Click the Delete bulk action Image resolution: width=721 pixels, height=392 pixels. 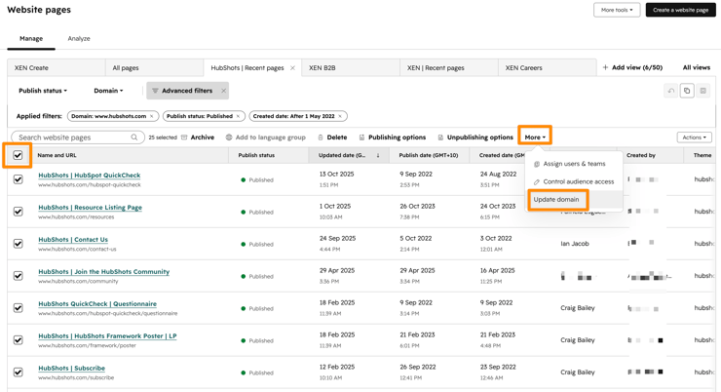pos(332,137)
